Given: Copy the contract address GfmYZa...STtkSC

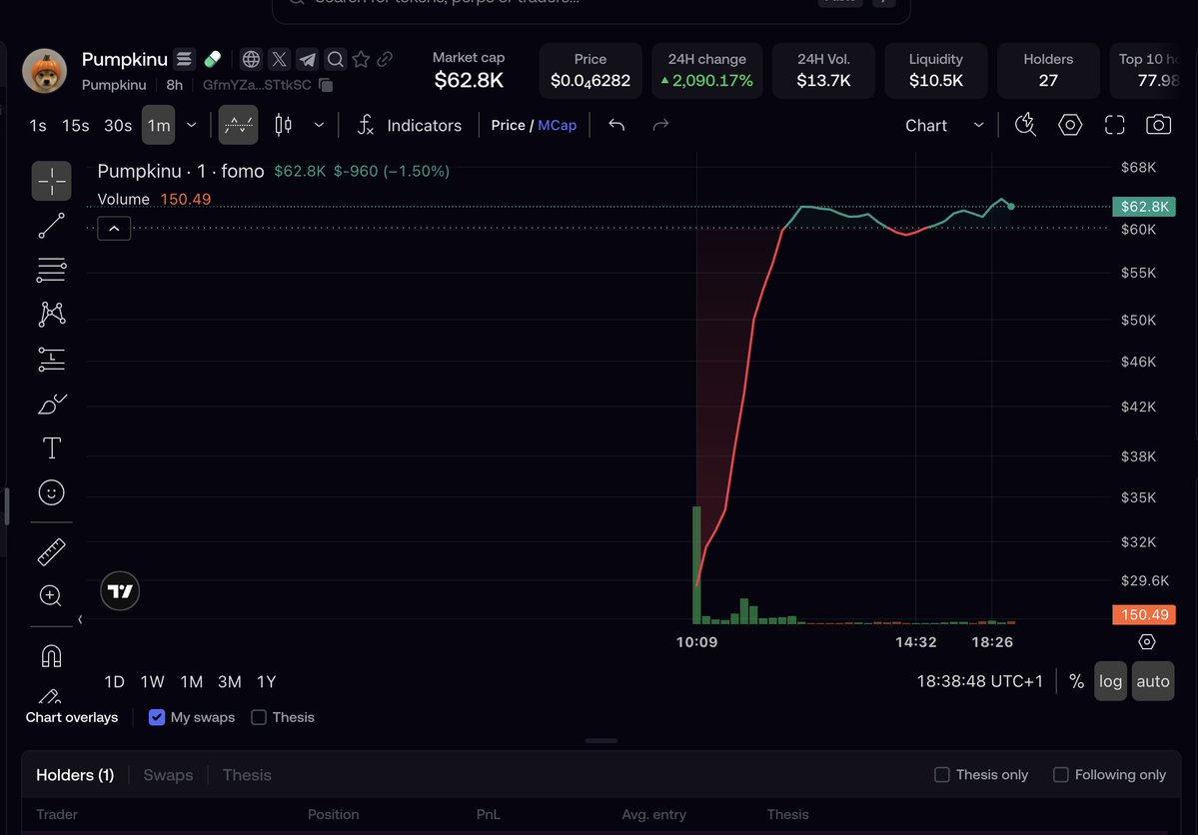Looking at the screenshot, I should click(x=326, y=85).
